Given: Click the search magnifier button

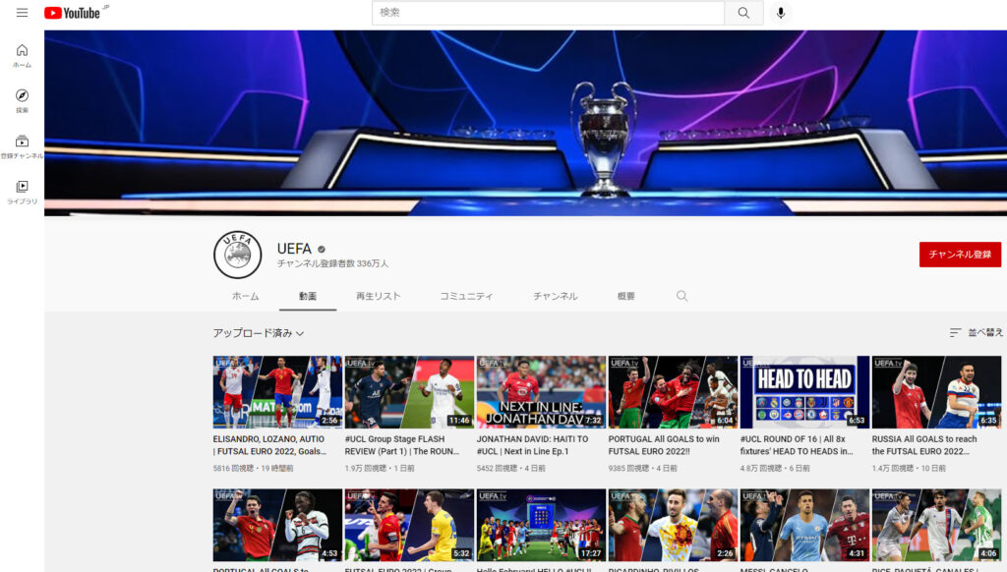Looking at the screenshot, I should click(743, 13).
